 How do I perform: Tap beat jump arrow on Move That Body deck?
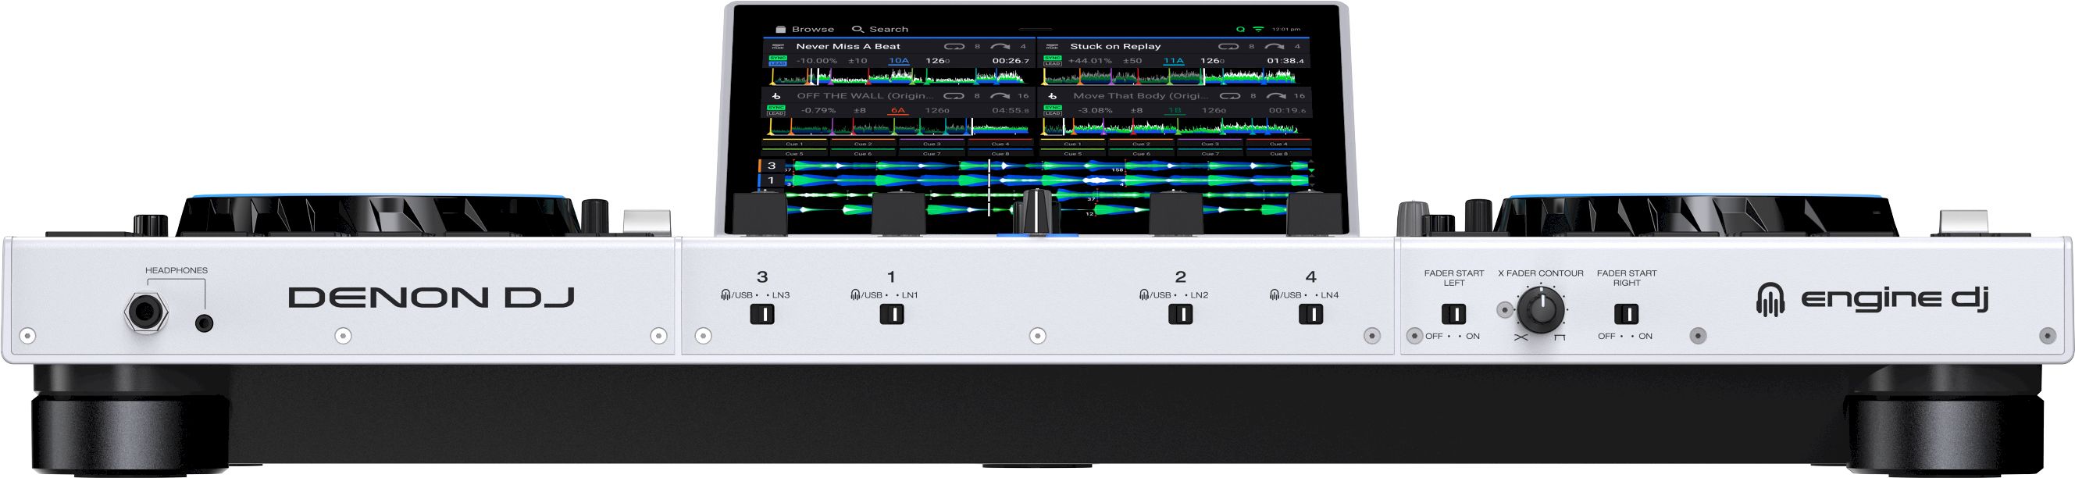tap(1276, 95)
